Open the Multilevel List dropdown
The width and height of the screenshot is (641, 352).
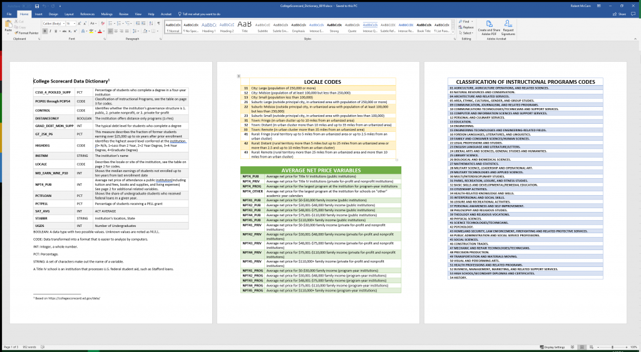click(x=131, y=23)
